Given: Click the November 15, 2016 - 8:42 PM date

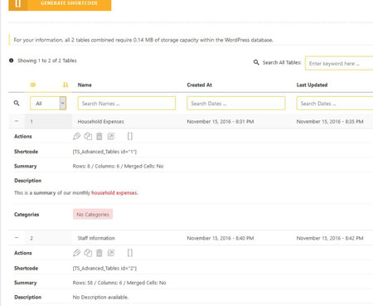Looking at the screenshot, I should pos(330,238).
